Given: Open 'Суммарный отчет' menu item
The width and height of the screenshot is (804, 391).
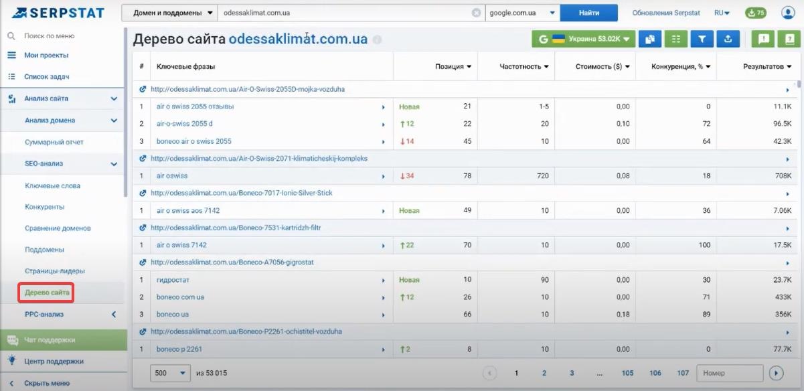Looking at the screenshot, I should coord(54,142).
